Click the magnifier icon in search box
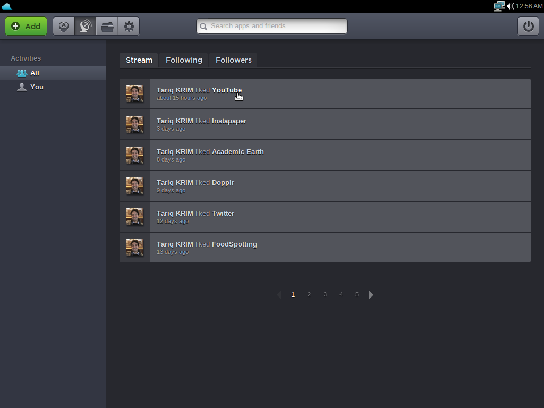Image resolution: width=544 pixels, height=408 pixels. click(203, 27)
